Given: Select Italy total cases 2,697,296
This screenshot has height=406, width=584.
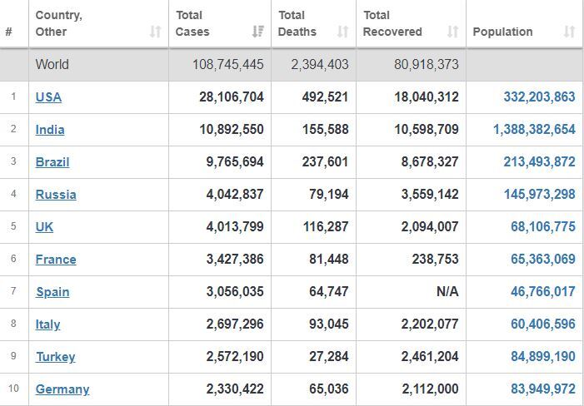Looking at the screenshot, I should (x=235, y=324).
